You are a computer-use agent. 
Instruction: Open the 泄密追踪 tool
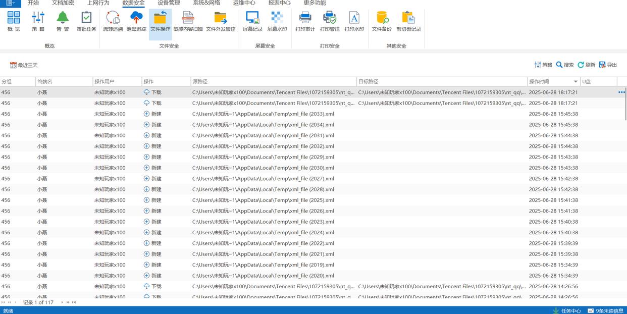[136, 21]
